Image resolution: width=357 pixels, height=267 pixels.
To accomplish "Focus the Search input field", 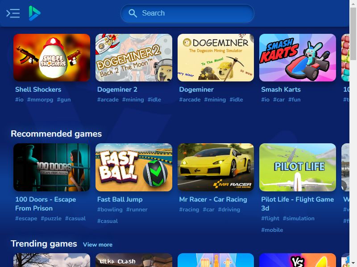I will click(x=187, y=13).
